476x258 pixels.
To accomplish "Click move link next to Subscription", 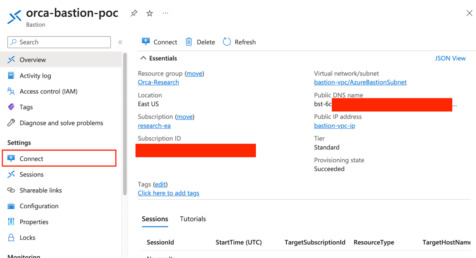I will point(185,117).
